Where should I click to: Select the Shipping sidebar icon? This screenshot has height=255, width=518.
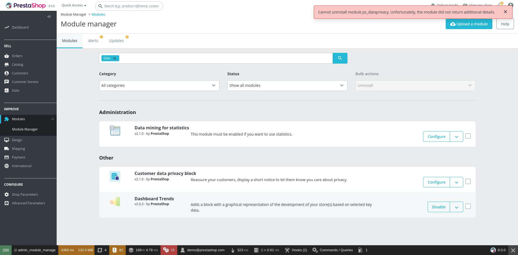pos(6,149)
